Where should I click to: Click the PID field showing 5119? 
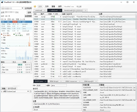point(41,85)
